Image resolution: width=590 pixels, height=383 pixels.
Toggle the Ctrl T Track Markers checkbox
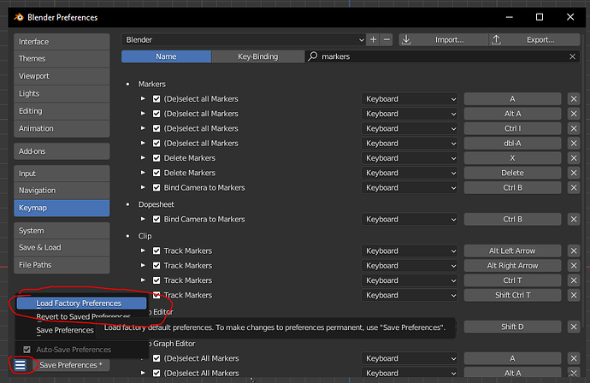coord(156,280)
